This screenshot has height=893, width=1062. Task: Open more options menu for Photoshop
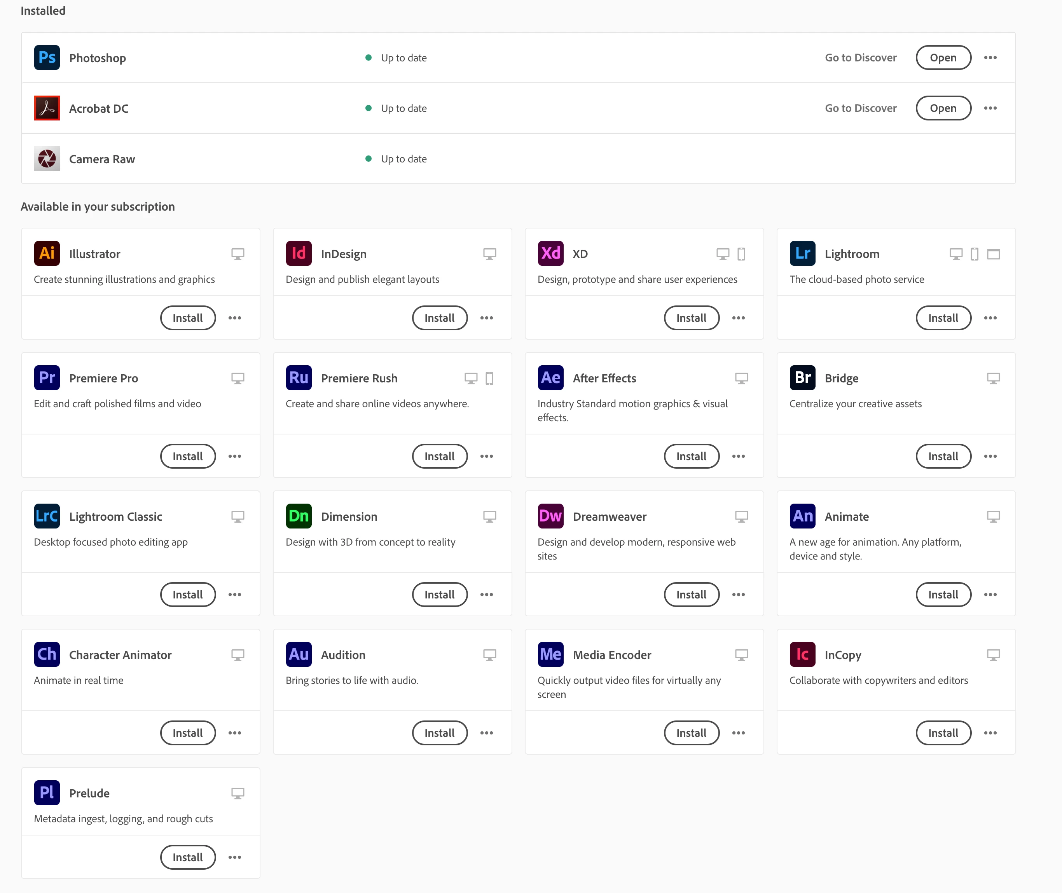(990, 57)
